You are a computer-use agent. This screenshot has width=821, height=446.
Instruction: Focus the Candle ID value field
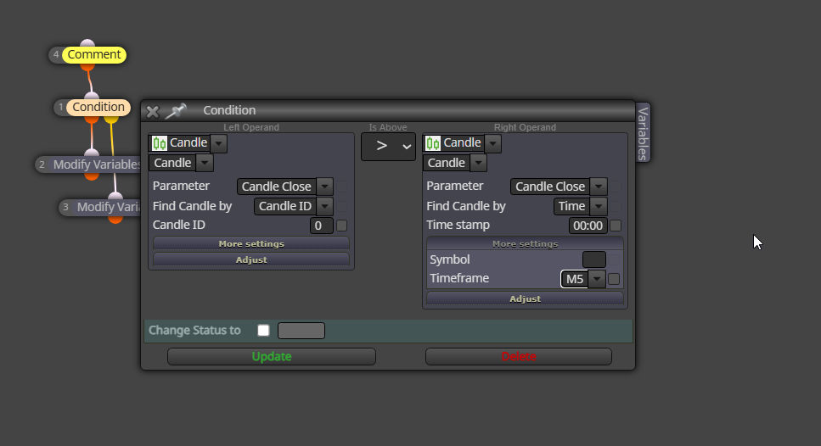point(322,226)
